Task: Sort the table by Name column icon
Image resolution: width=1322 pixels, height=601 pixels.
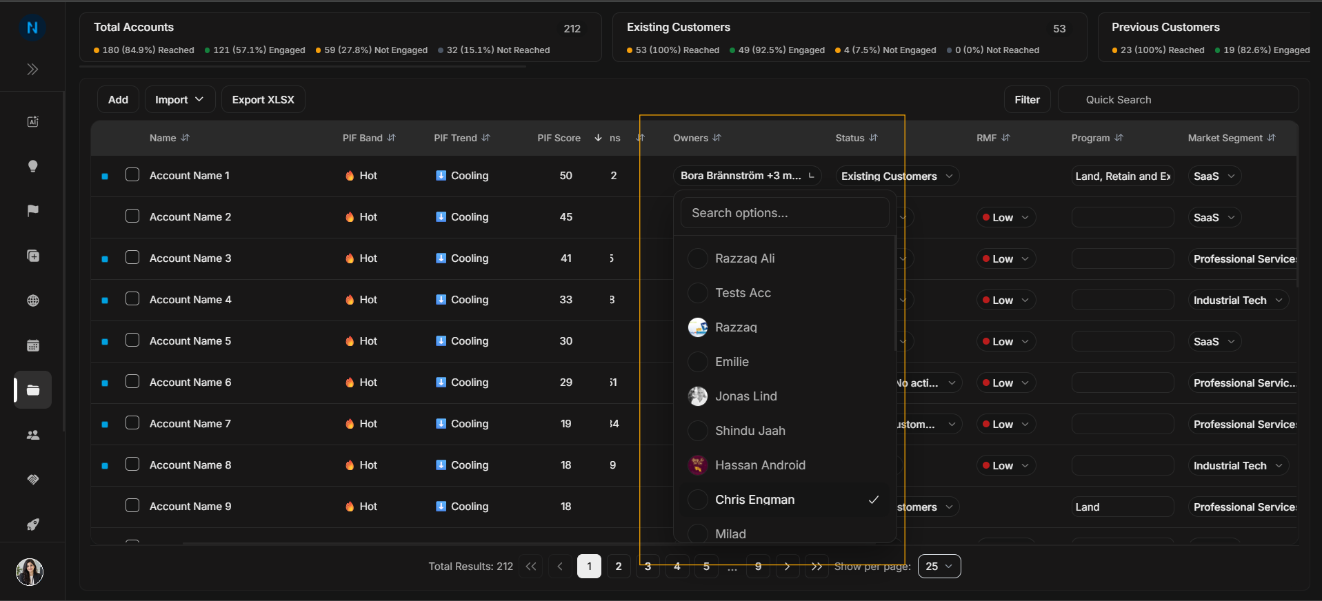Action: (x=185, y=138)
